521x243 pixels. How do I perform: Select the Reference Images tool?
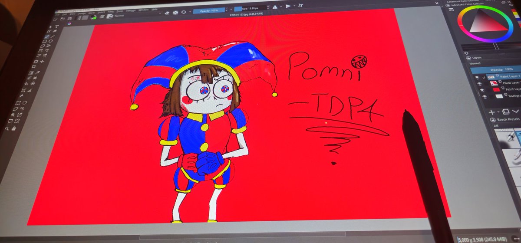pyautogui.click(x=21, y=96)
